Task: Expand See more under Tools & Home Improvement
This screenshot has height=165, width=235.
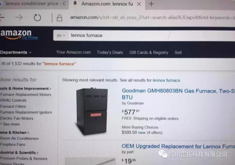Action: coord(10,124)
